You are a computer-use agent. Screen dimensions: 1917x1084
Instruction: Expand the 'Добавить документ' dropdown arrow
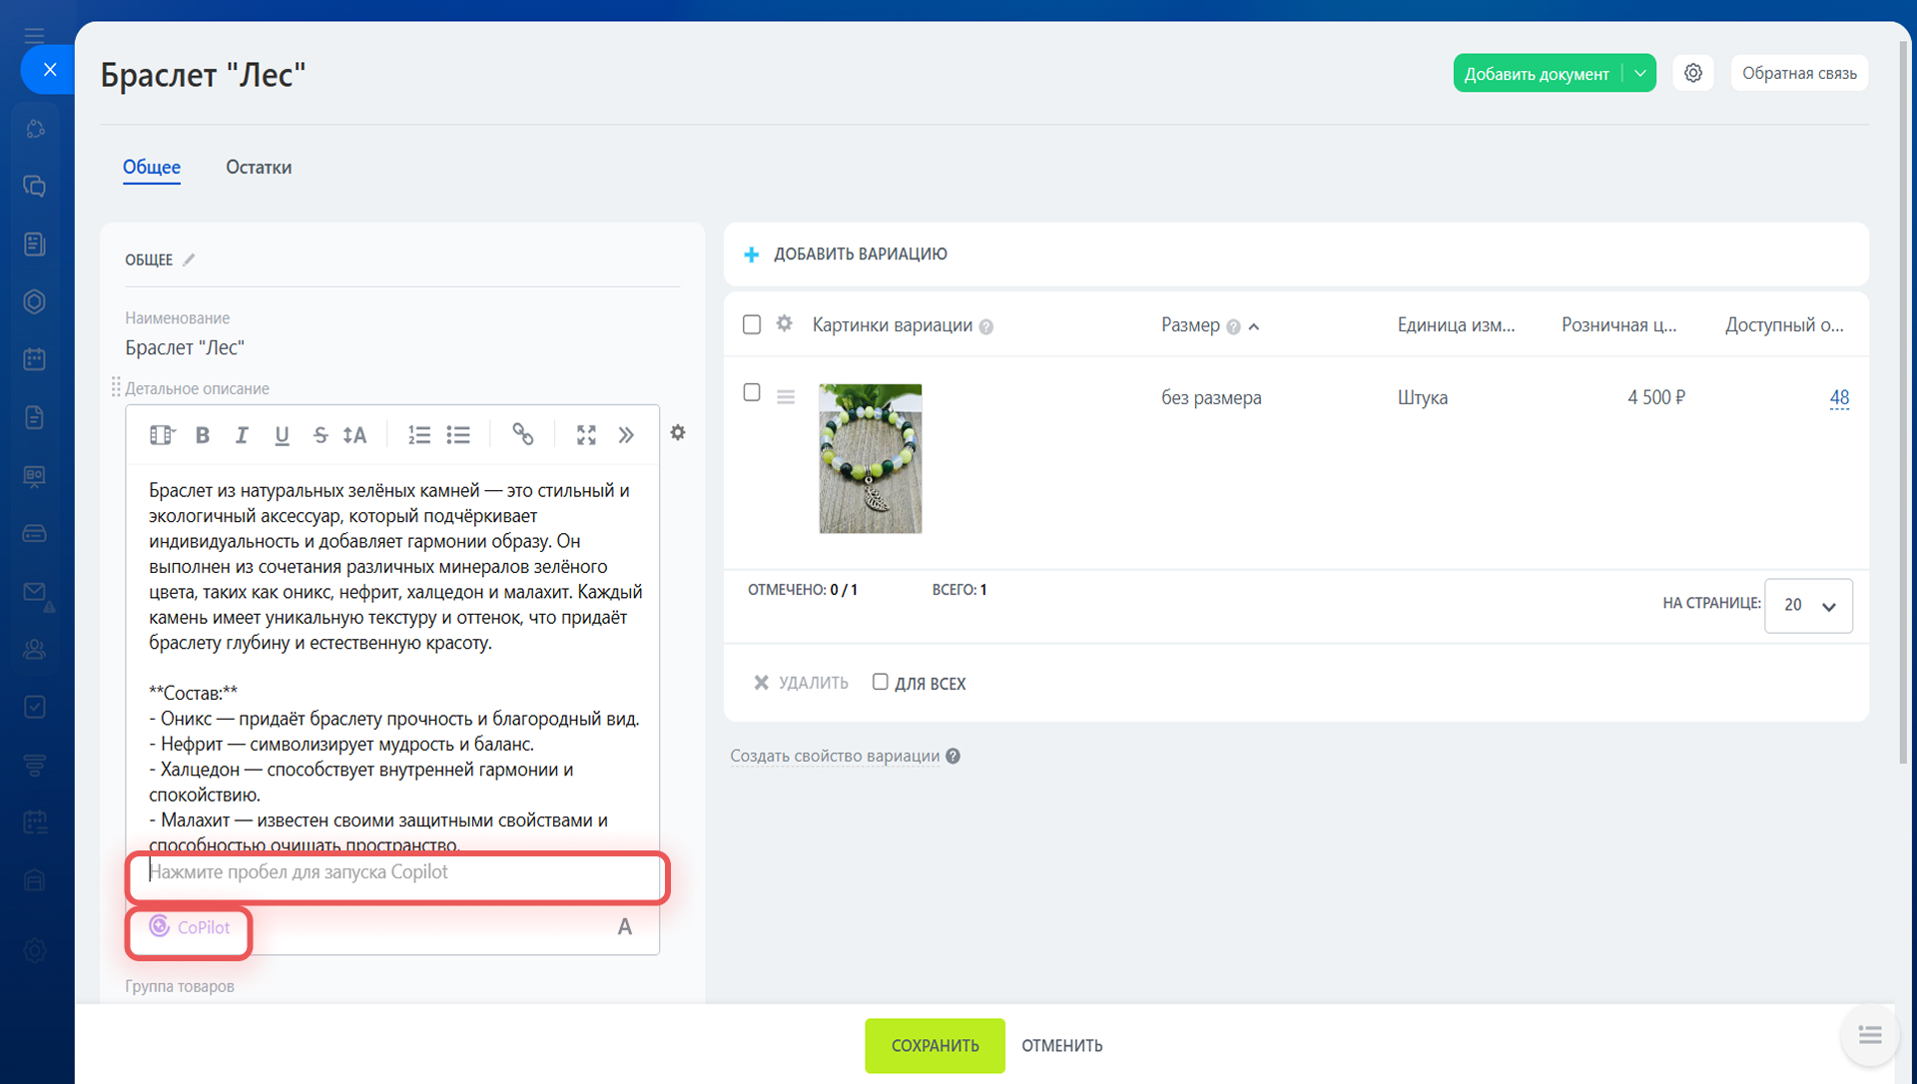[x=1639, y=73]
